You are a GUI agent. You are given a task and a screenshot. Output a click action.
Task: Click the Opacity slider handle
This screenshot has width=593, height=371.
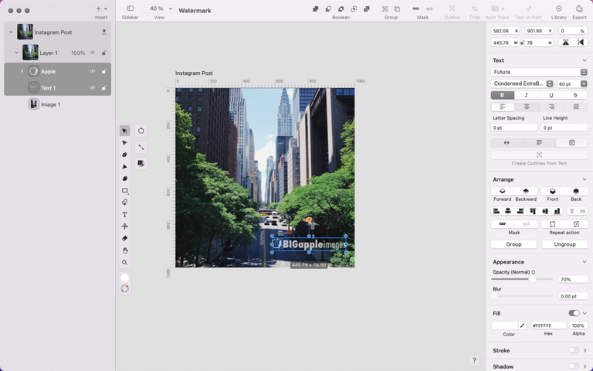click(532, 279)
